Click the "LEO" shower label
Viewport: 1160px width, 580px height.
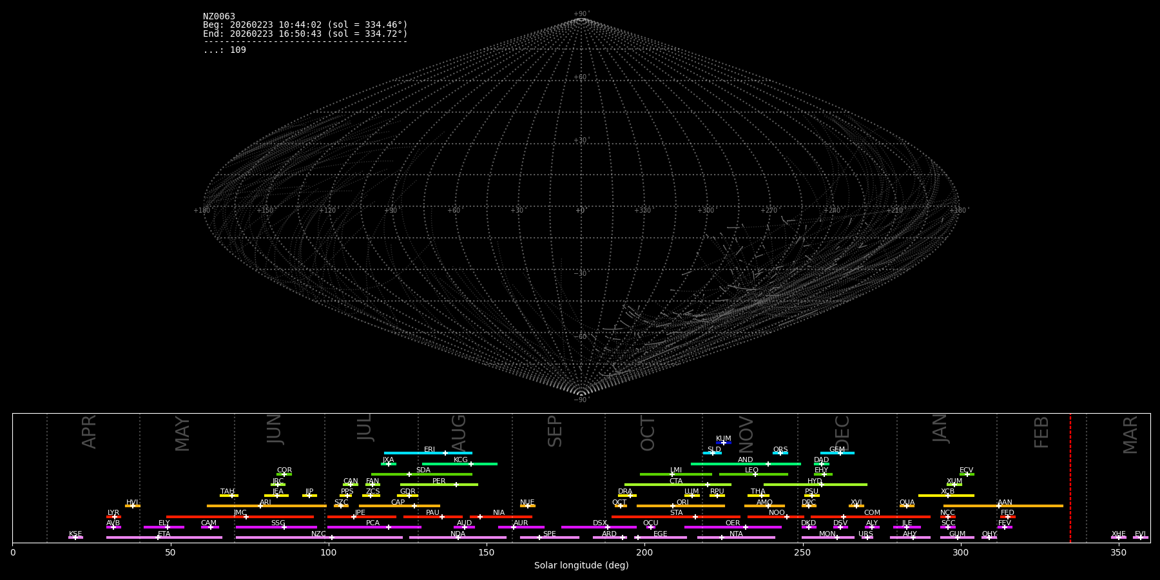coord(752,470)
